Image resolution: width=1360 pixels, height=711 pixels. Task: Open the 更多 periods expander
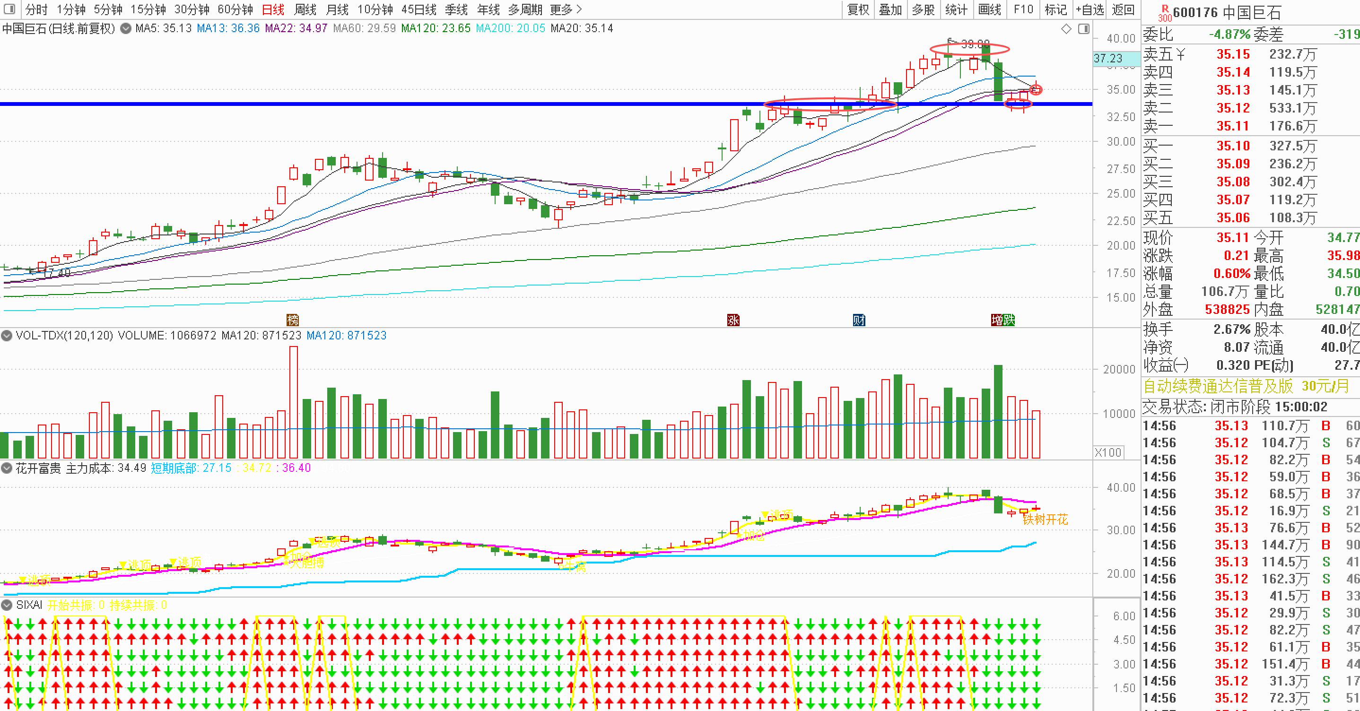(566, 9)
